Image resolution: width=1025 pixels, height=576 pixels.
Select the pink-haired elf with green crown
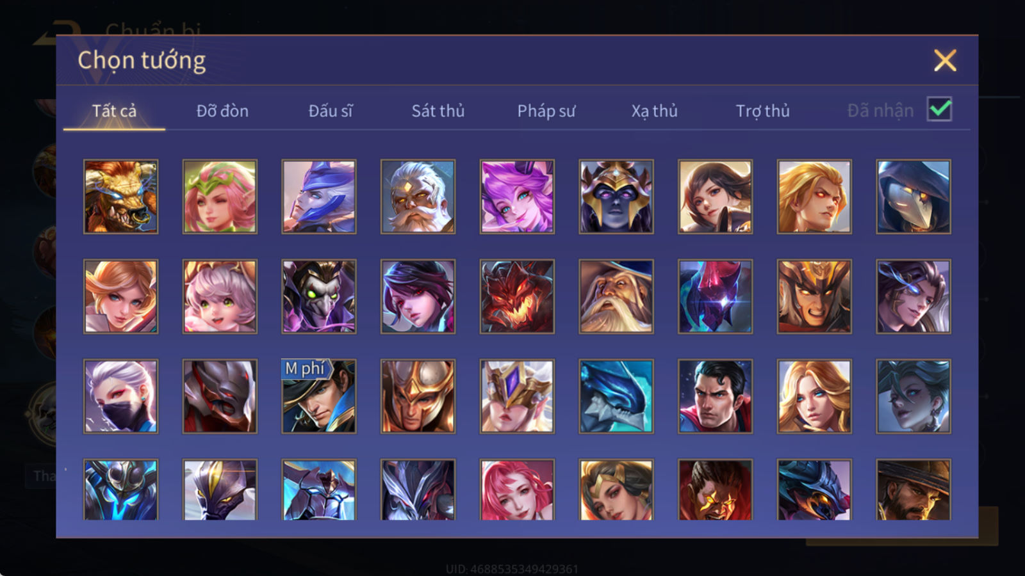[220, 196]
